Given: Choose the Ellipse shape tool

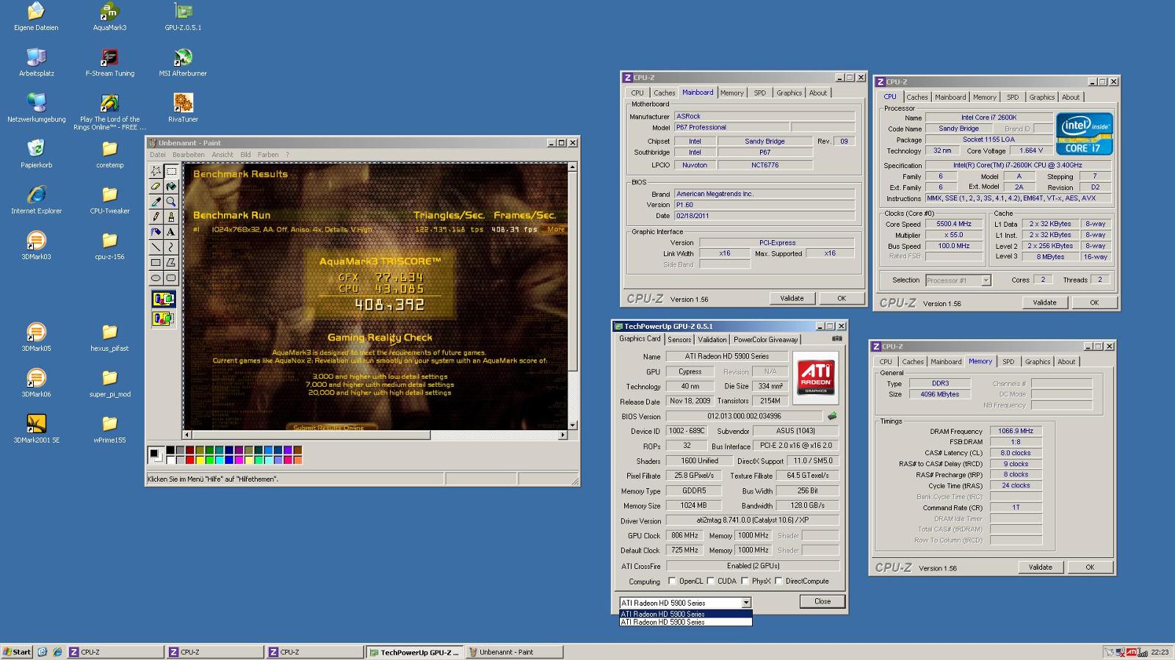Looking at the screenshot, I should click(156, 278).
